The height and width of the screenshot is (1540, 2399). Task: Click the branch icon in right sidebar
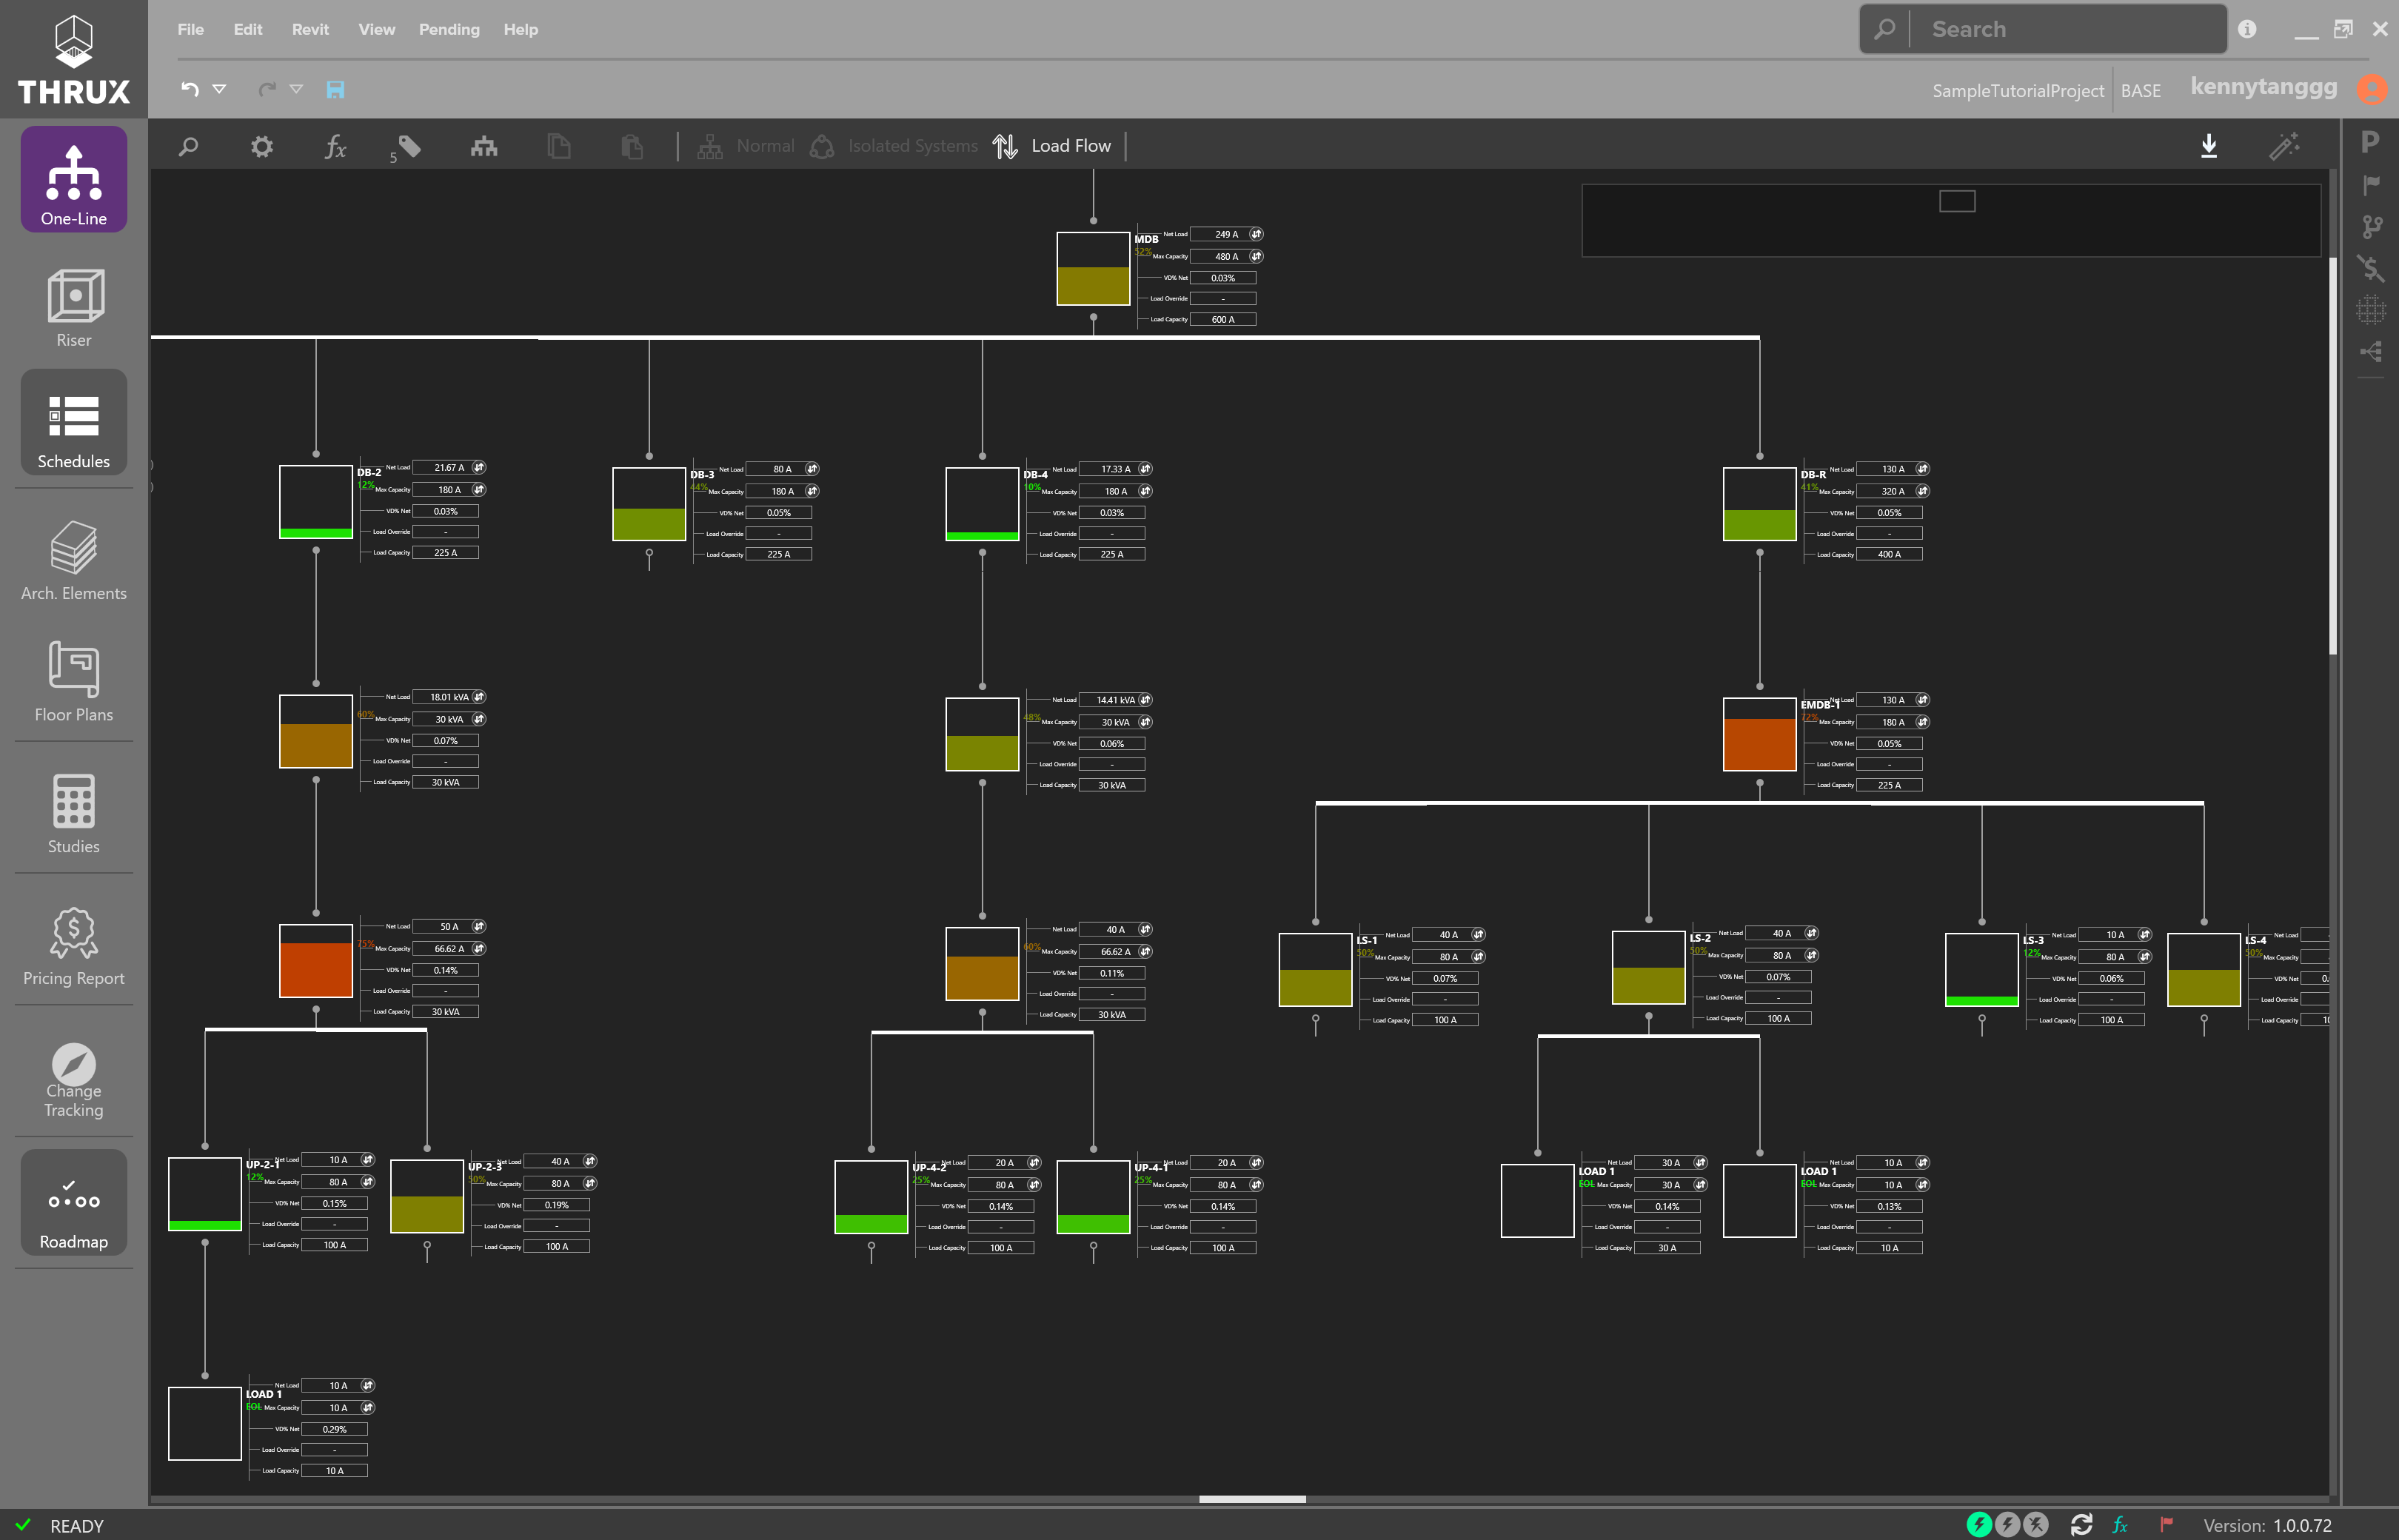(2371, 227)
